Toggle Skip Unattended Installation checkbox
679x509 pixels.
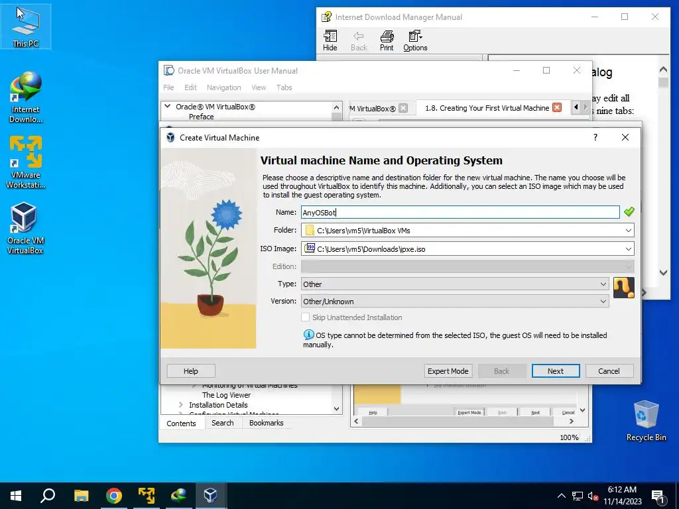pos(305,317)
